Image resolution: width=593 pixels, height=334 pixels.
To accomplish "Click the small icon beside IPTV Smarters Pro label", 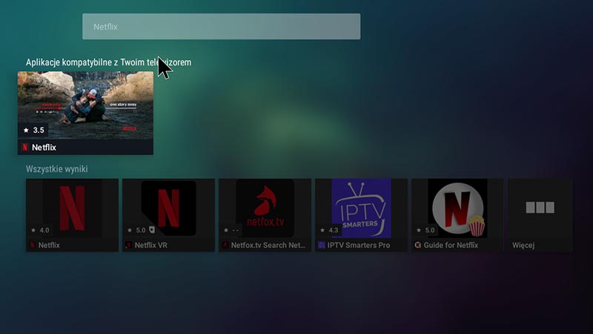I will click(x=322, y=246).
